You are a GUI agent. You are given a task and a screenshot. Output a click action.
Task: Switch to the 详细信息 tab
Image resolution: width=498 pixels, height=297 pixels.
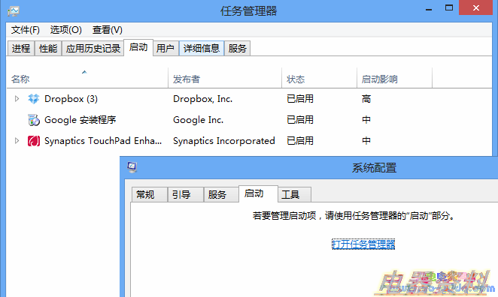coord(202,49)
